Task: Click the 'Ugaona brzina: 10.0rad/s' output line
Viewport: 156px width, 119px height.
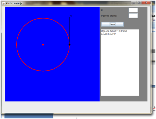Action: [114, 31]
